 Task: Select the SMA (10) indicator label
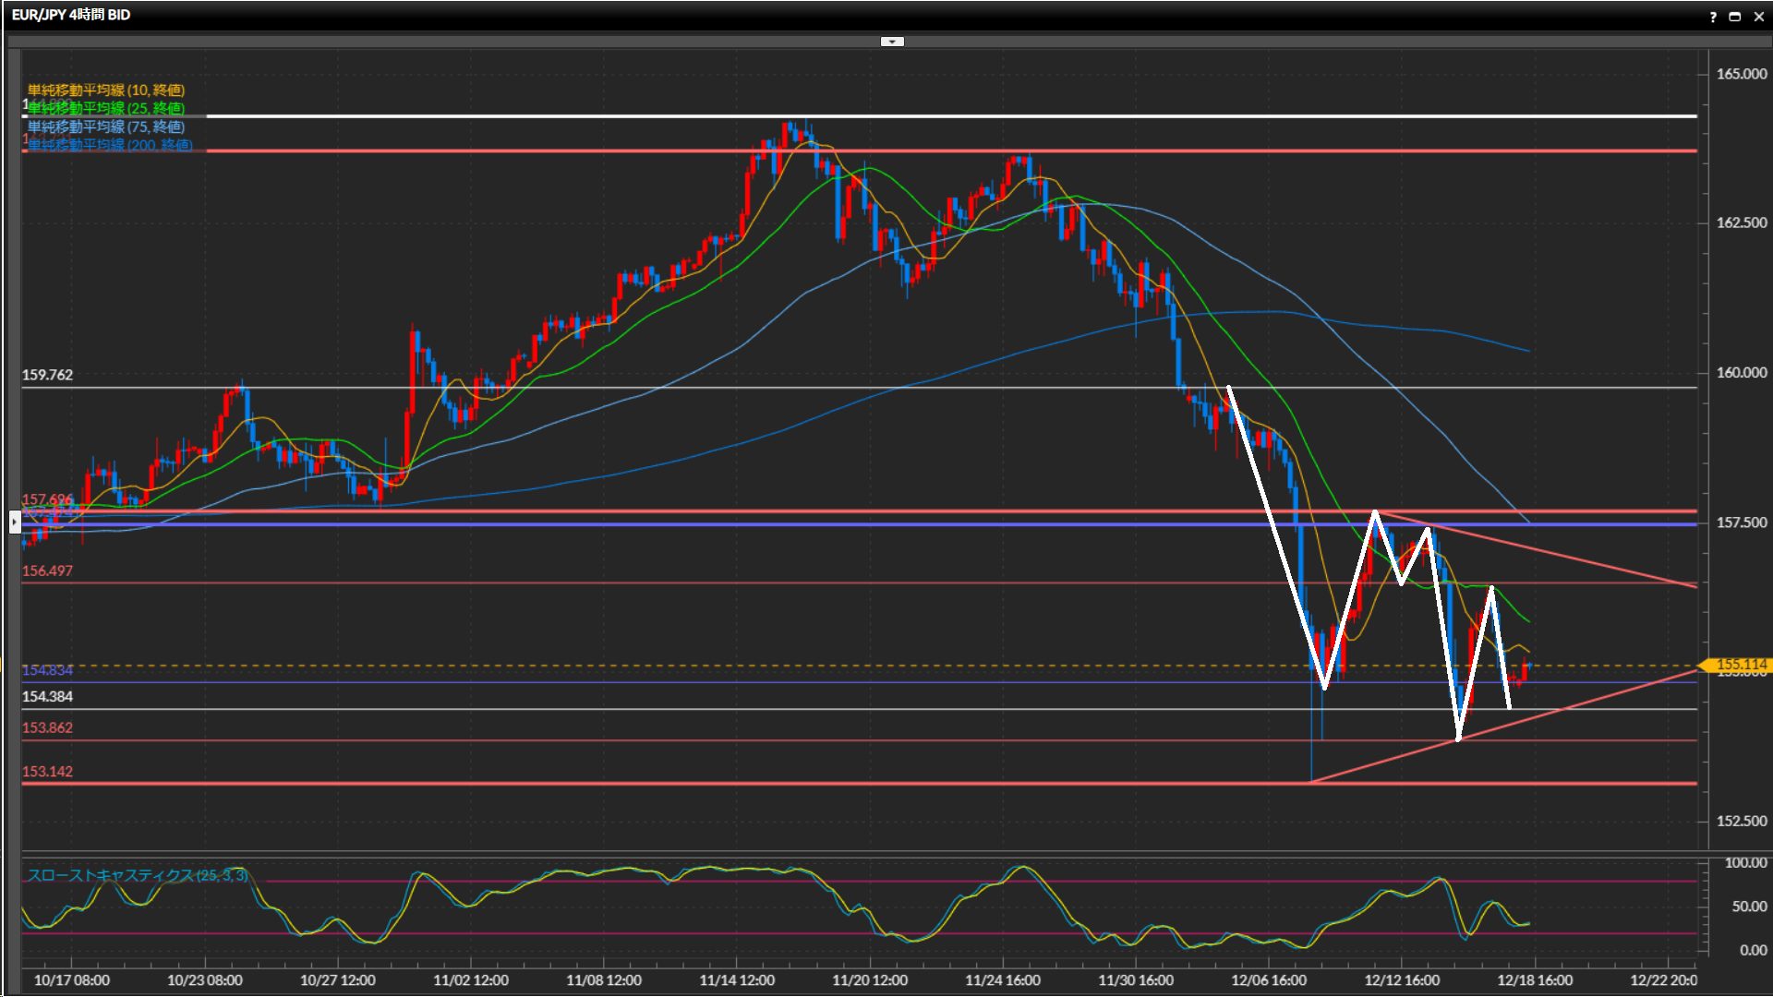105,90
